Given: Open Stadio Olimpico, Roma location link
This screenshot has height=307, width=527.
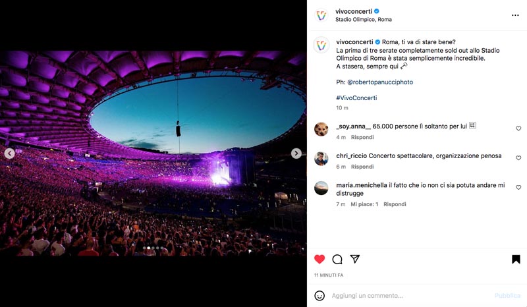Looking at the screenshot, I should pyautogui.click(x=364, y=20).
